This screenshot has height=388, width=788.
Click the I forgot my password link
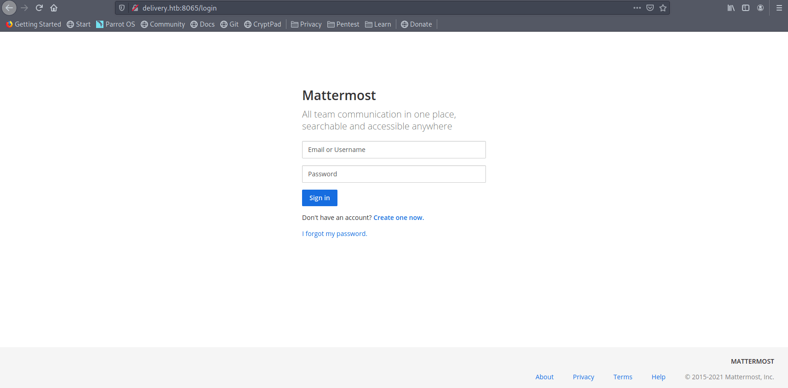[x=335, y=234]
